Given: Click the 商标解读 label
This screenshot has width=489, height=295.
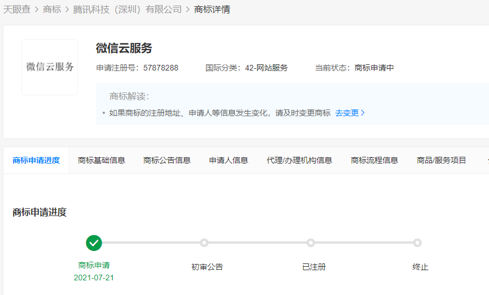Looking at the screenshot, I should pos(129,96).
